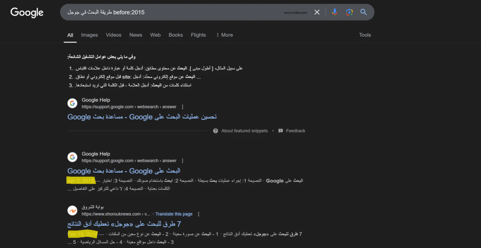Open the Flights tab

tap(198, 35)
